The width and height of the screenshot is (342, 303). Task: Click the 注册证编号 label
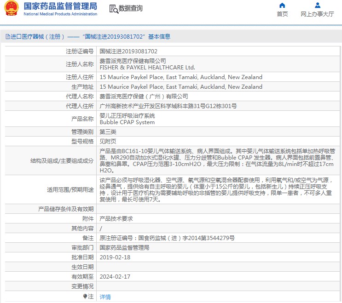[x=80, y=51]
